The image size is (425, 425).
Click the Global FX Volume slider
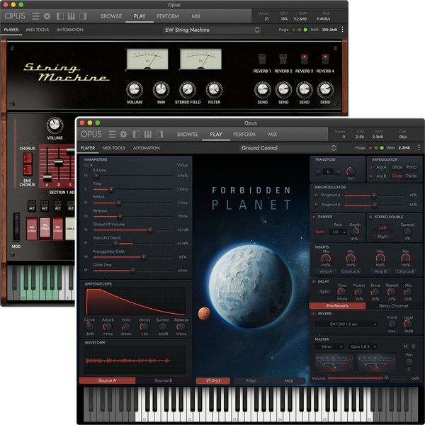coord(132,230)
